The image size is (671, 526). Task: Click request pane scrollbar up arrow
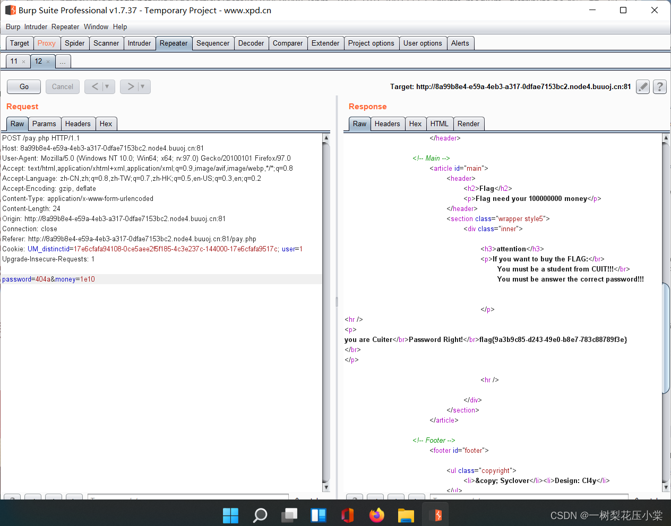click(326, 138)
